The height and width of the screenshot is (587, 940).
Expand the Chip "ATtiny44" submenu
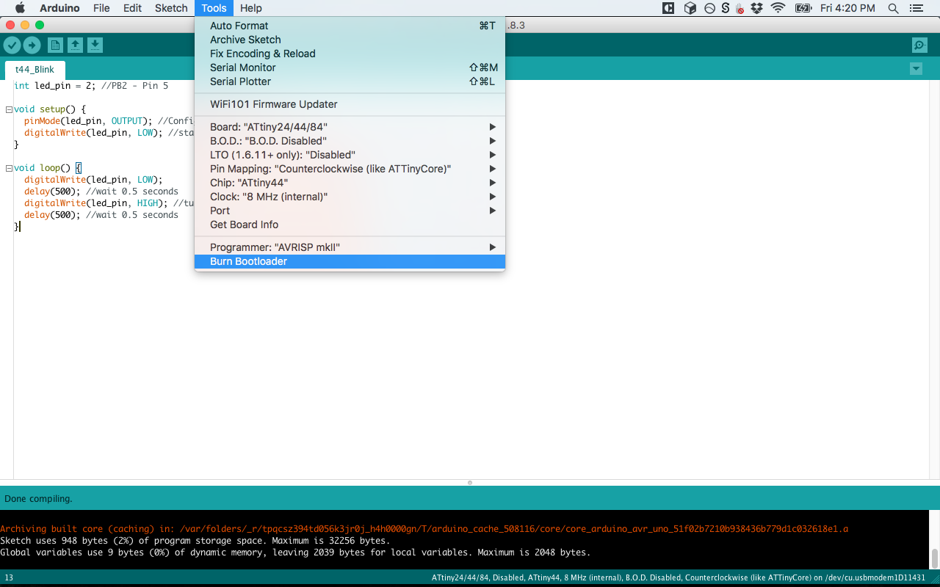click(350, 183)
